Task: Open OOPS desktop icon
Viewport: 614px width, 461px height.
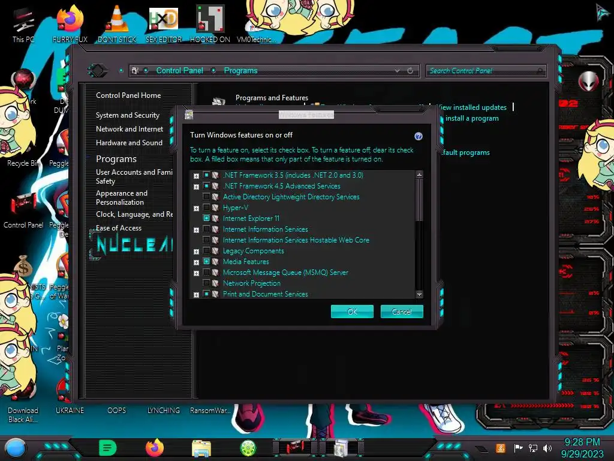Action: click(117, 411)
